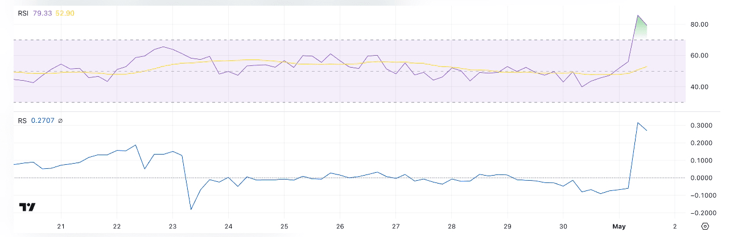Click date 23 on time axis
Viewport: 734px width, 237px height.
point(172,226)
